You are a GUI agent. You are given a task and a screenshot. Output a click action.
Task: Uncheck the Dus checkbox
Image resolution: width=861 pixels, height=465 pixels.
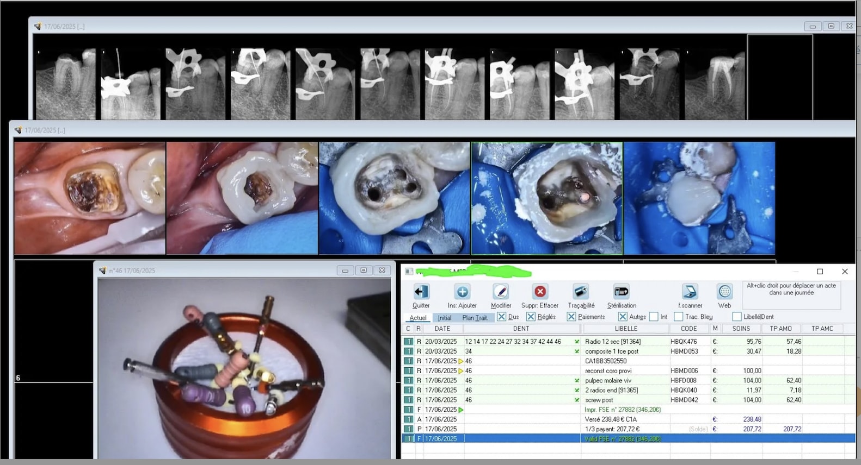point(502,317)
